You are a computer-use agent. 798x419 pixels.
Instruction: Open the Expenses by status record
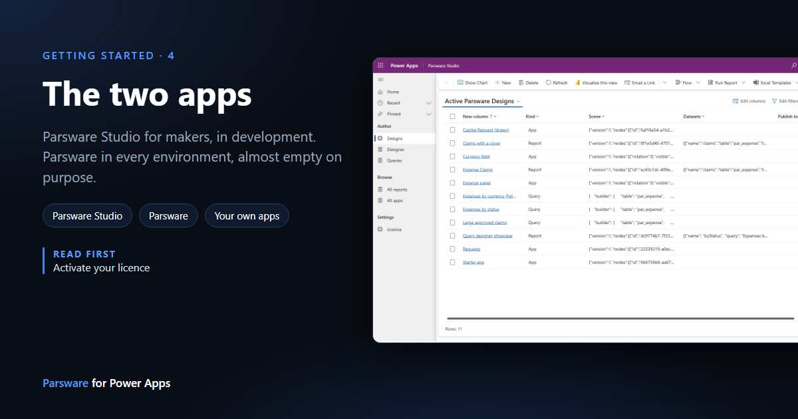(481, 209)
